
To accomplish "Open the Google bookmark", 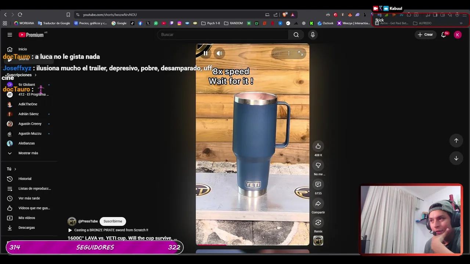I will [119, 23].
